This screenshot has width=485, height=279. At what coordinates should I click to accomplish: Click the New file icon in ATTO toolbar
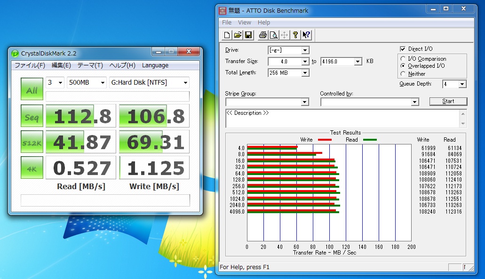pos(227,35)
